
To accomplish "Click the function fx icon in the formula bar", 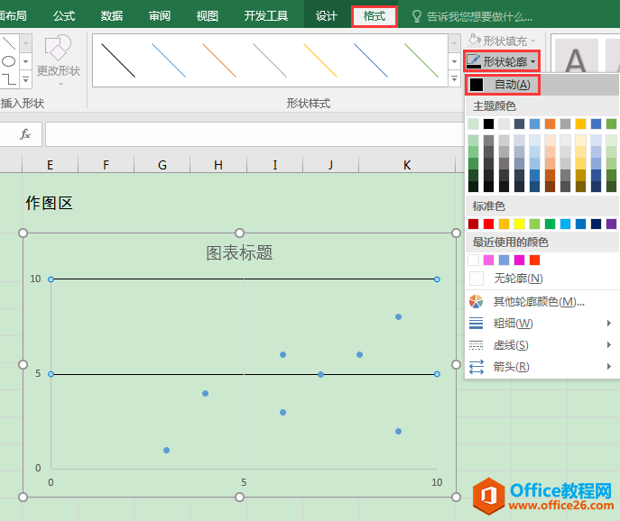I will click(x=25, y=134).
